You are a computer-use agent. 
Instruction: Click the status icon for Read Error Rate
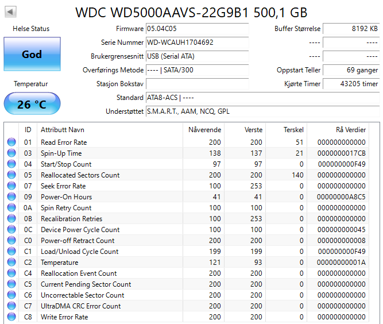[x=11, y=142]
